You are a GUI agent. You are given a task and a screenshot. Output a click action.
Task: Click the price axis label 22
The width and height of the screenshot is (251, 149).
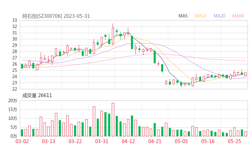click(x=15, y=89)
